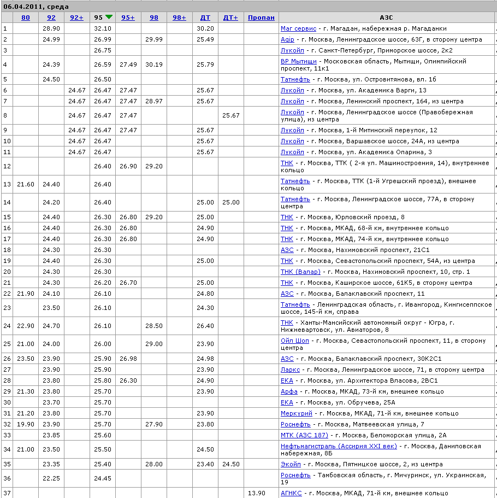Select 95+ price 26.98 in row 26

[x=128, y=359]
